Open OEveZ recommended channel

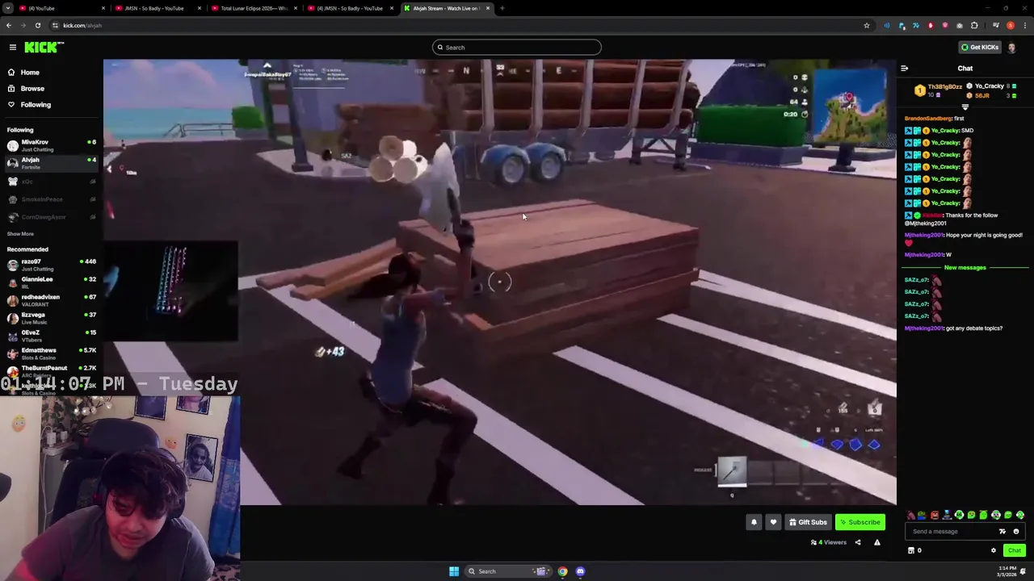click(x=51, y=336)
